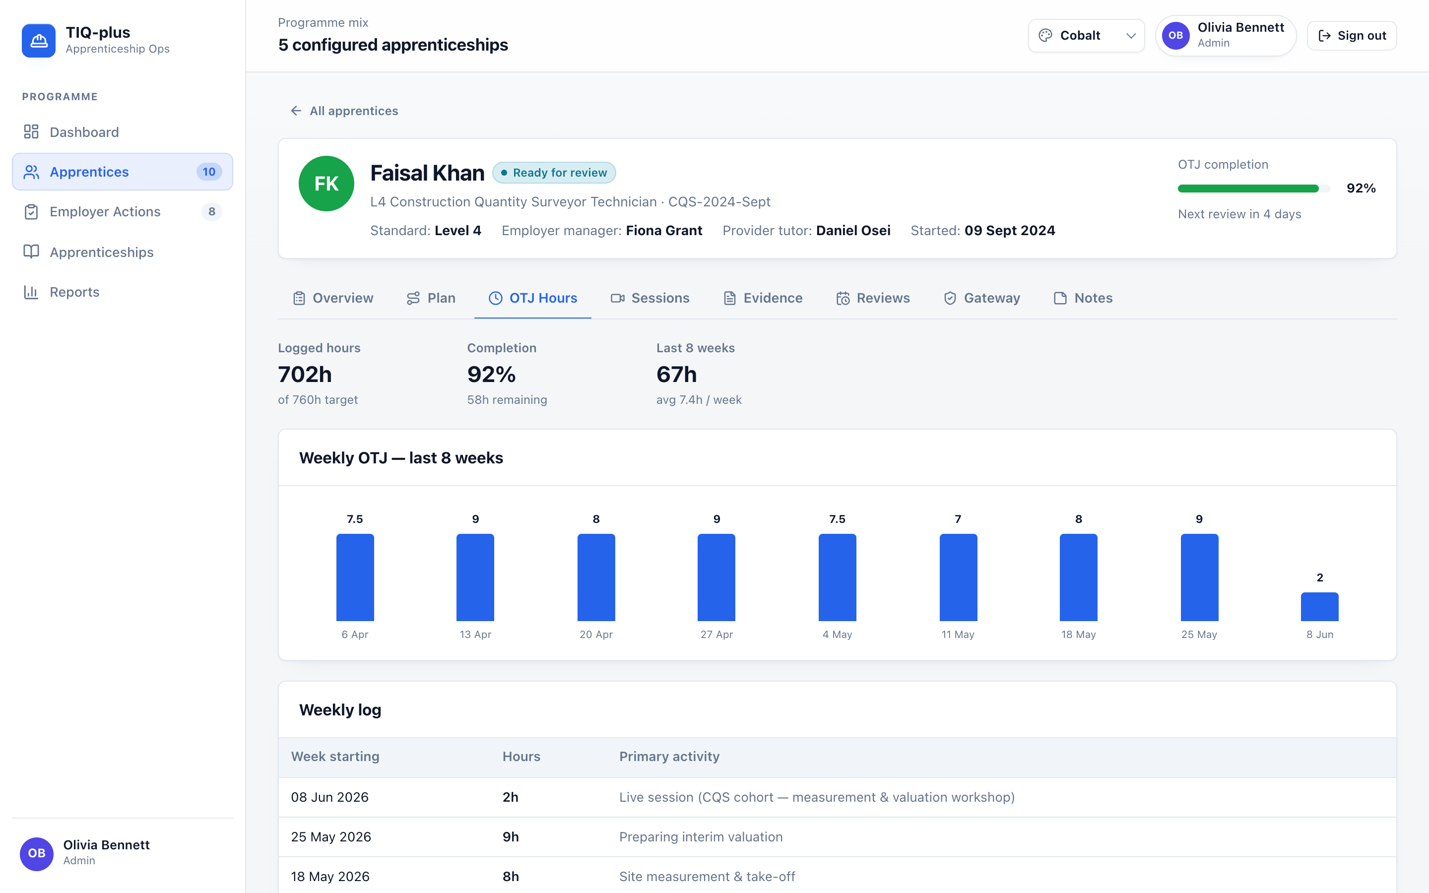This screenshot has height=893, width=1429.
Task: Click the Dashboard grid icon in sidebar
Action: click(31, 131)
